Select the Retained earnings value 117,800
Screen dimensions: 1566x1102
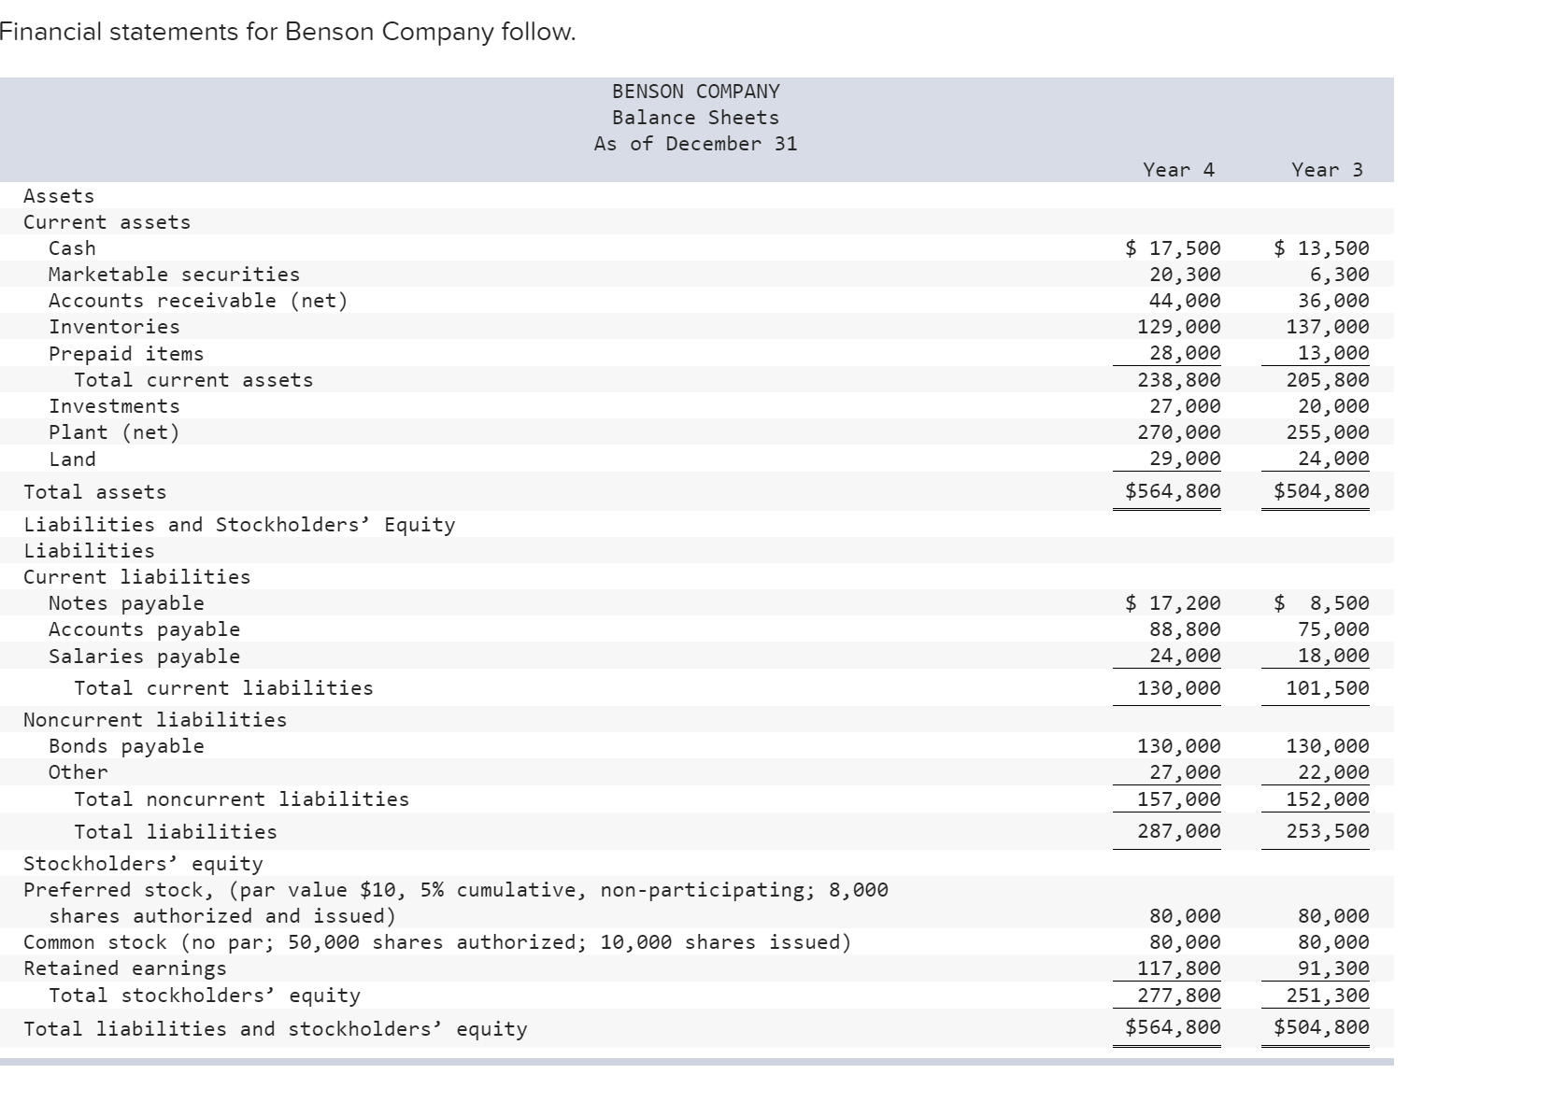click(x=1180, y=968)
